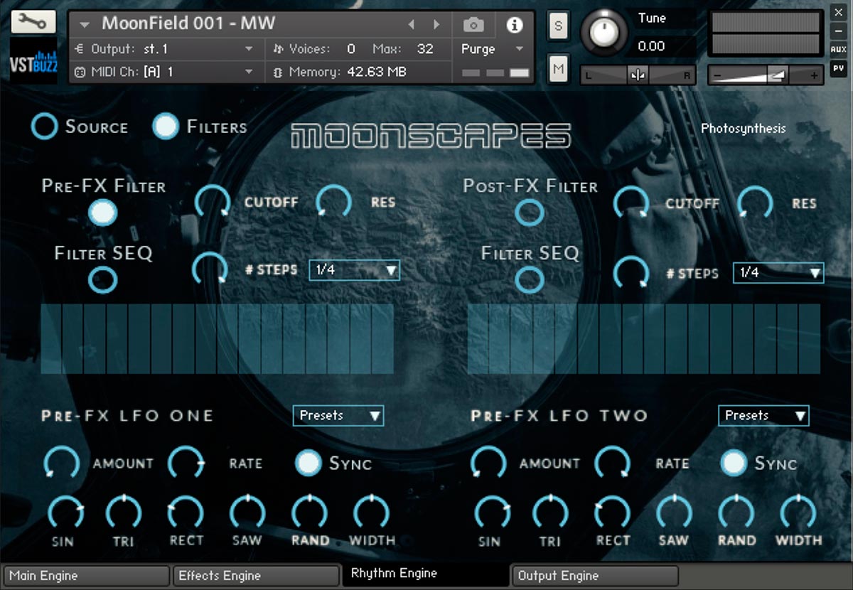The height and width of the screenshot is (590, 853).
Task: Select the Source radio button
Action: coord(44,127)
